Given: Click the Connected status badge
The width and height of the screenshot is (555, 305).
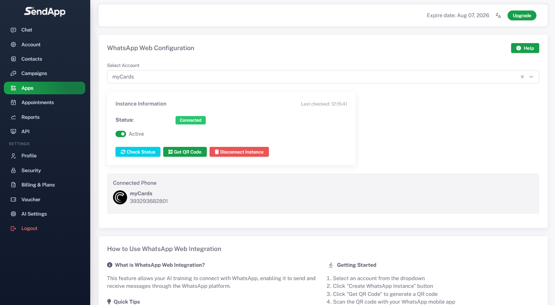Looking at the screenshot, I should pos(191,120).
